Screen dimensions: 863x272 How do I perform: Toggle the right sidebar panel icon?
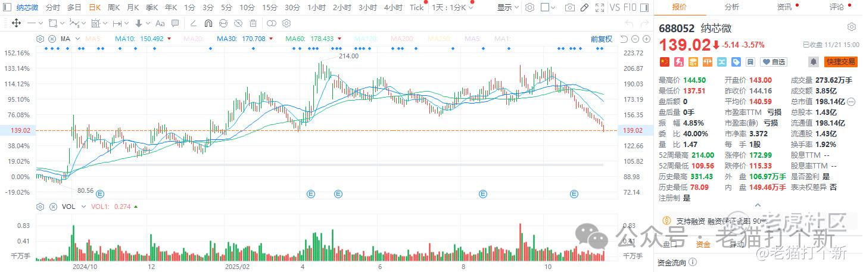[644, 8]
